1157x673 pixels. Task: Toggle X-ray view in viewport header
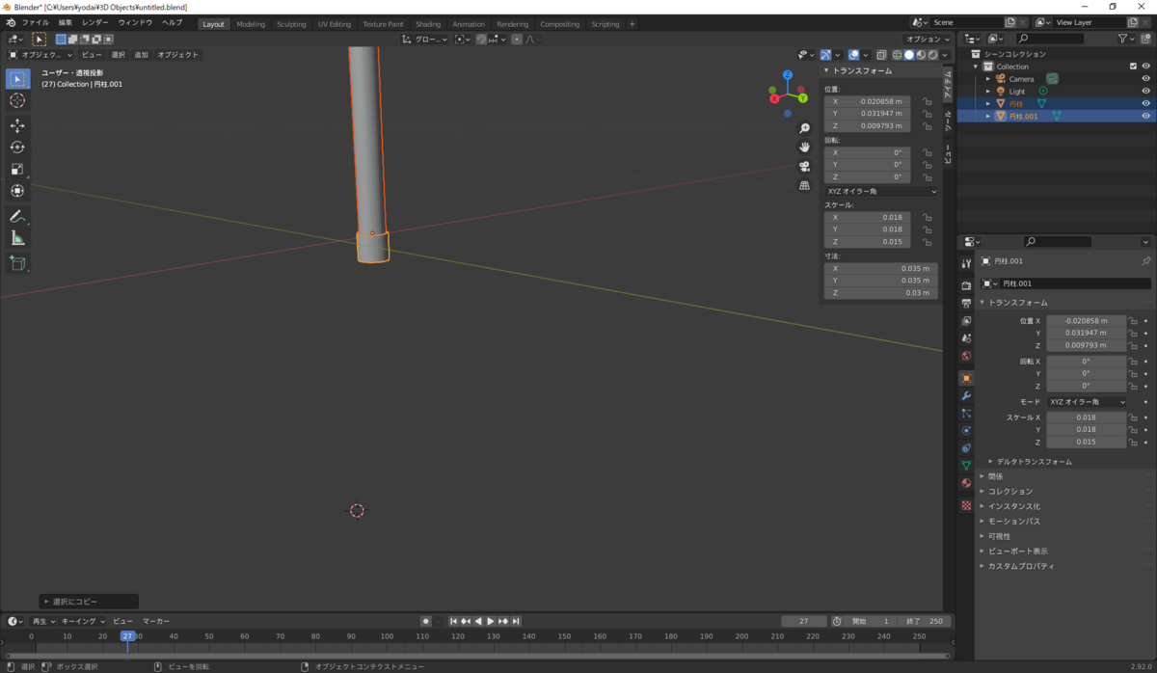[881, 55]
